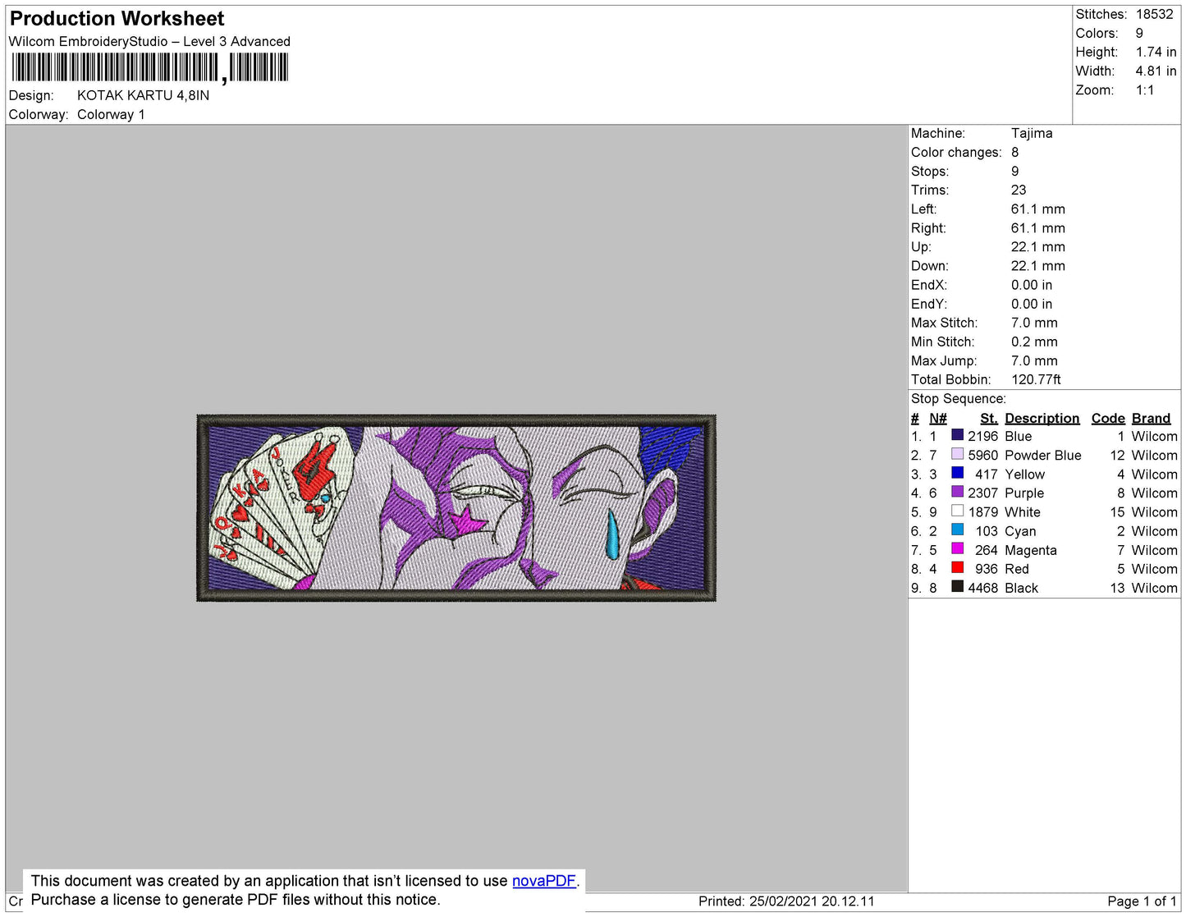
Task: Select the White thread color swatch
Action: (957, 511)
